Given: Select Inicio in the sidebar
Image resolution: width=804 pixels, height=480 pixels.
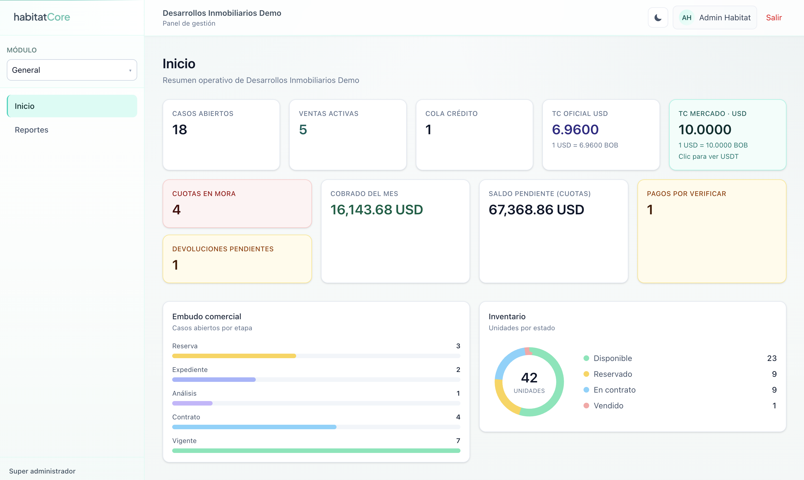Looking at the screenshot, I should pyautogui.click(x=72, y=106).
